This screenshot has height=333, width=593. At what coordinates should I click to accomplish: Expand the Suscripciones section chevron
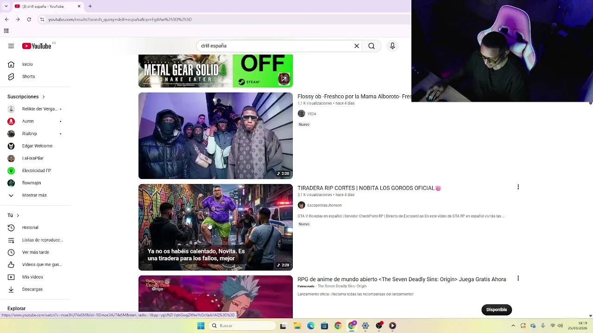pos(44,97)
